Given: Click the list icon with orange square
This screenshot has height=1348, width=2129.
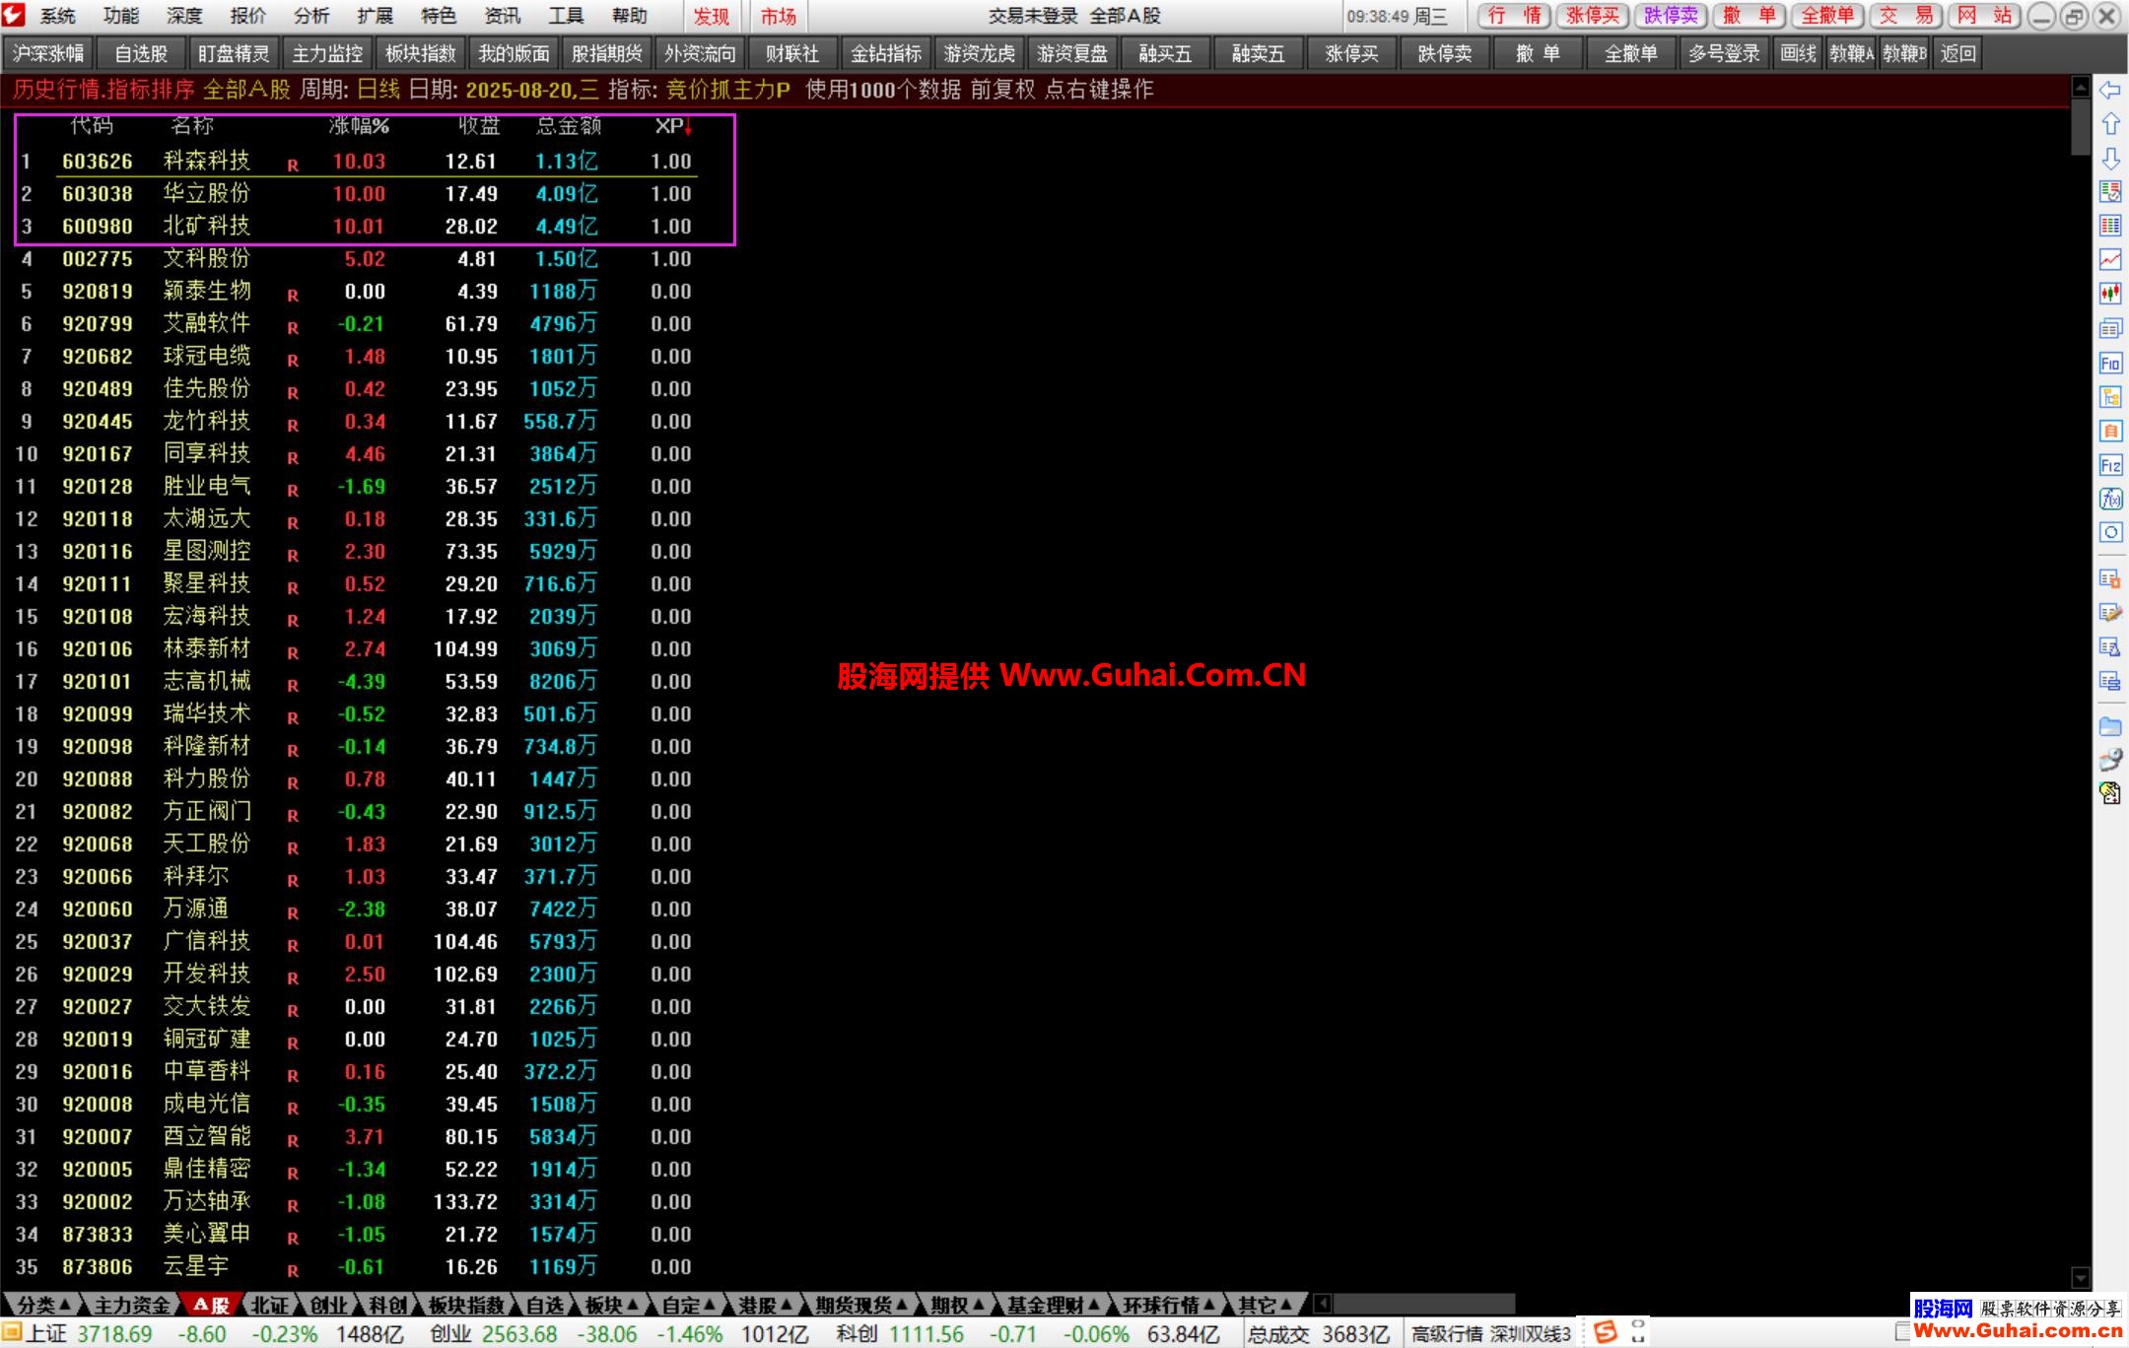Looking at the screenshot, I should [x=2110, y=579].
